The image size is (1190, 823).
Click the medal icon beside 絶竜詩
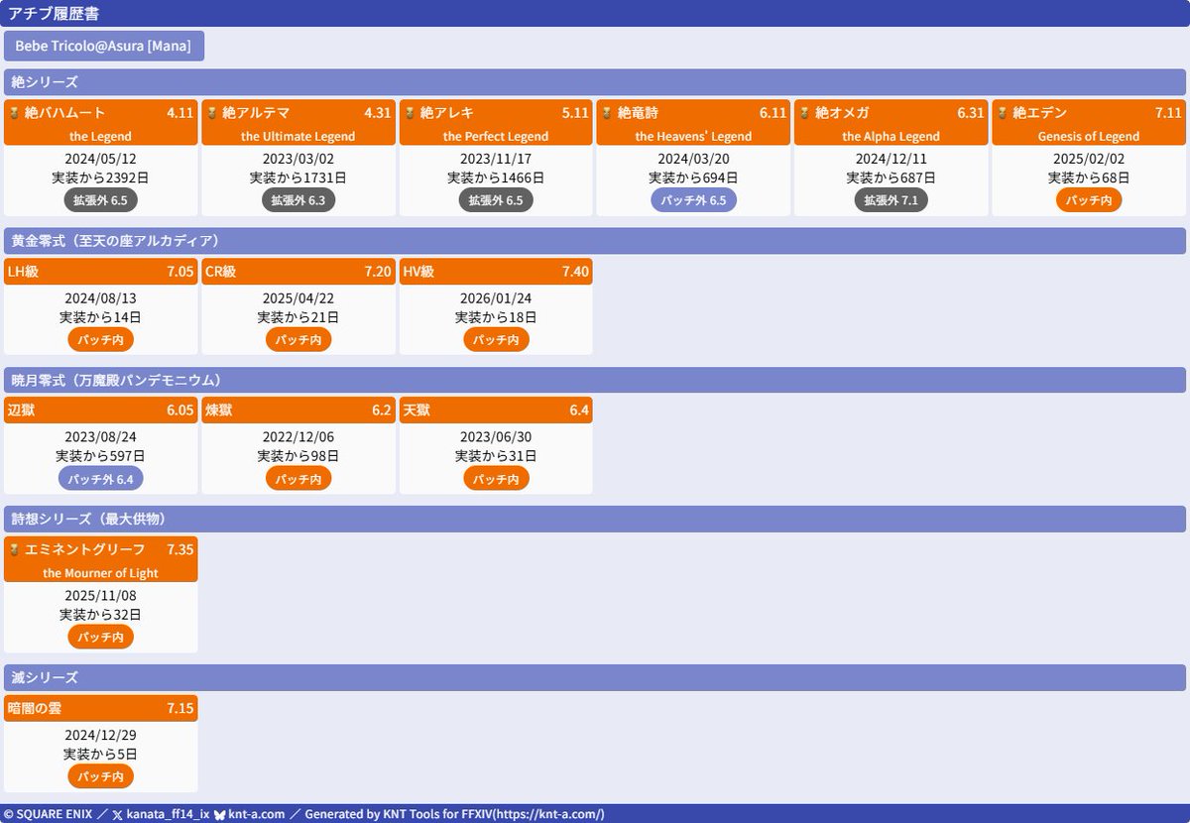(607, 113)
